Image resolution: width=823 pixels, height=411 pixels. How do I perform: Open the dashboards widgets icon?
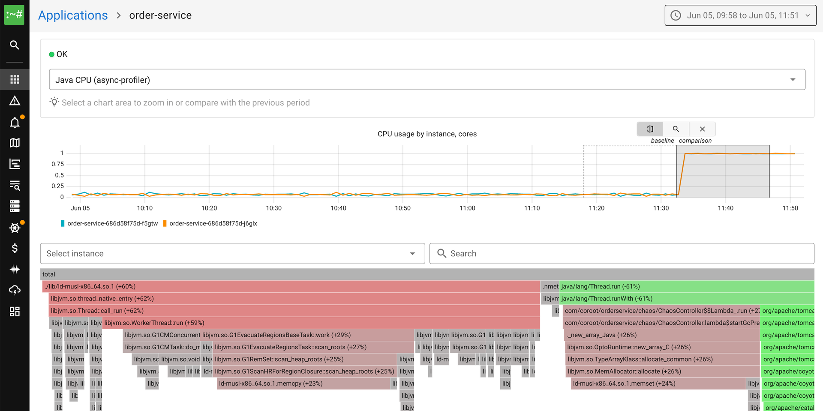pos(15,312)
